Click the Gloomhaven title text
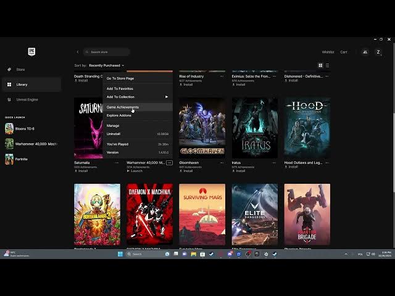Viewport: 395px width, 296px height. click(x=189, y=163)
